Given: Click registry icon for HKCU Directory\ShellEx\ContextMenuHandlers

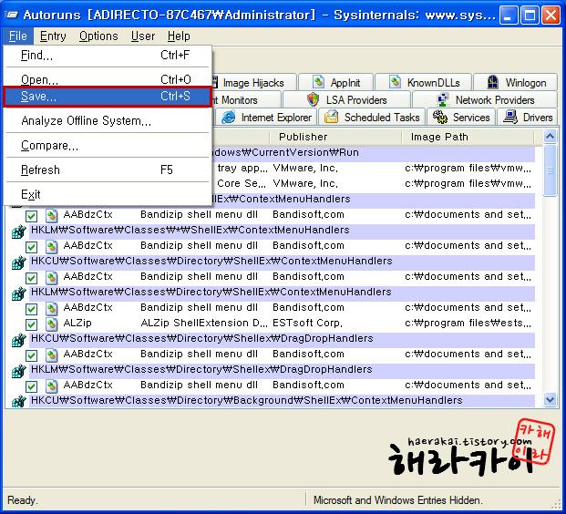Looking at the screenshot, I should pyautogui.click(x=19, y=262).
